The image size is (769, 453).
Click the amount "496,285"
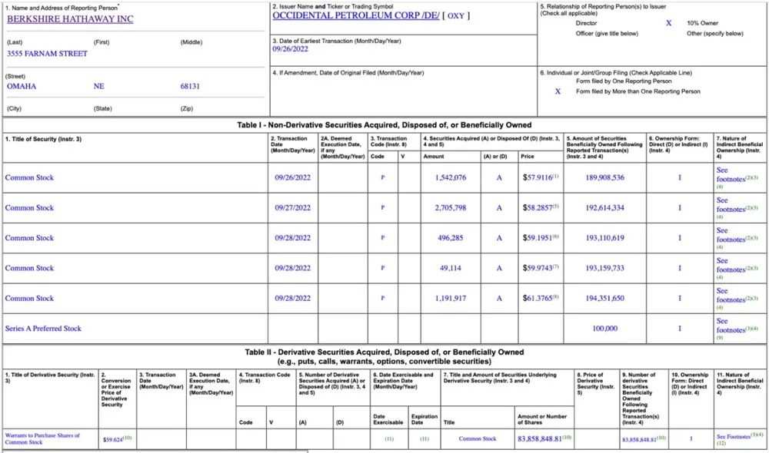coord(451,238)
